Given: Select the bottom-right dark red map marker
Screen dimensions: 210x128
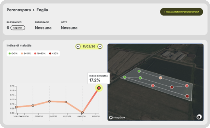Looking at the screenshot, I should click(x=187, y=96).
